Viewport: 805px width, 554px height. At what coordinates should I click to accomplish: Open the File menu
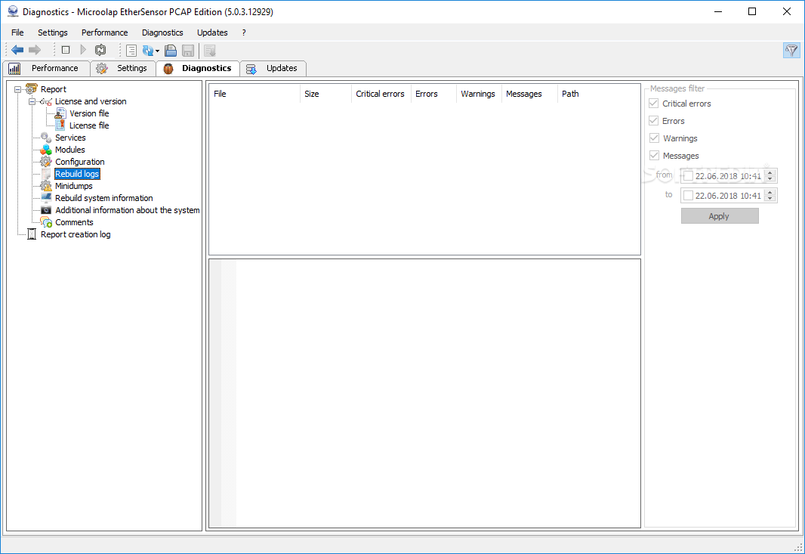pos(17,32)
